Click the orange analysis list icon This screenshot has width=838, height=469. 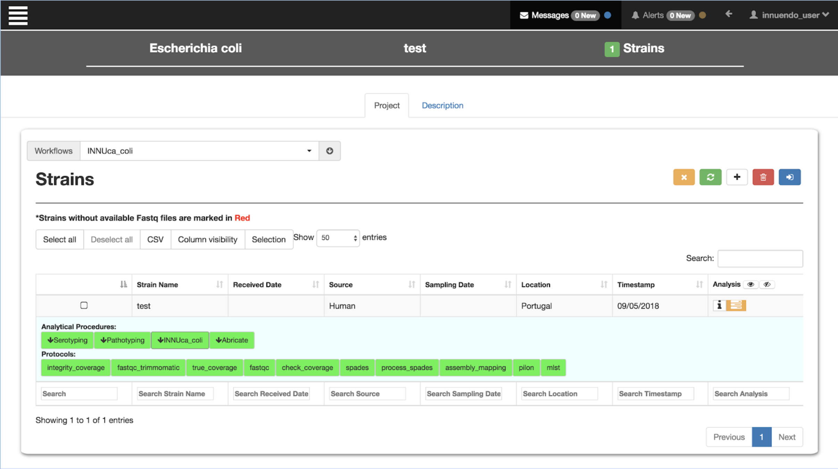tap(736, 305)
